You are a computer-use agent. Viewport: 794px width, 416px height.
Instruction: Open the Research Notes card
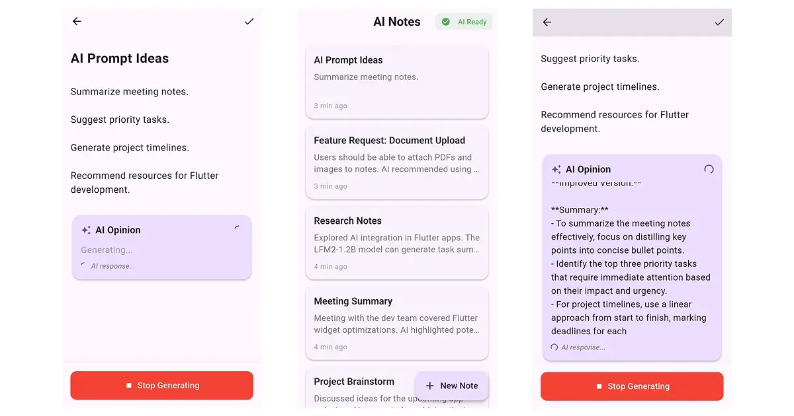tap(397, 242)
